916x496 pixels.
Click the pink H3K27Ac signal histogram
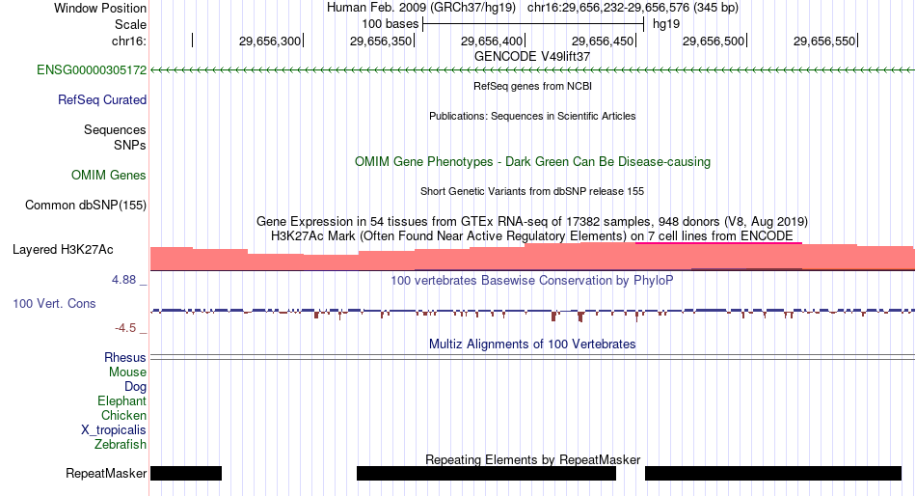(532, 258)
